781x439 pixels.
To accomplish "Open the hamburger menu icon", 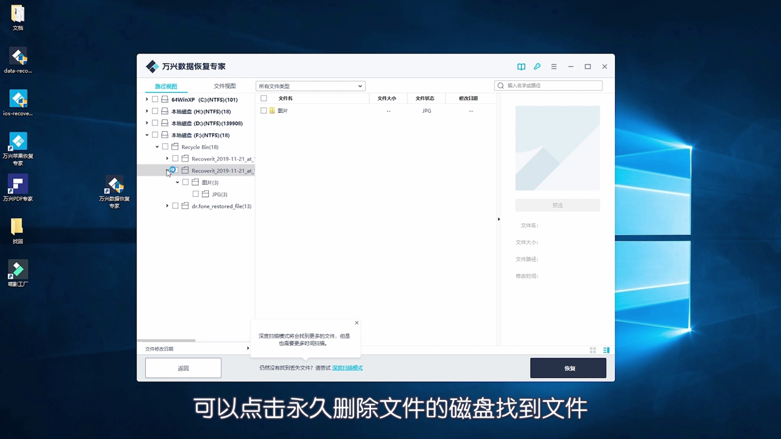I will pyautogui.click(x=553, y=66).
